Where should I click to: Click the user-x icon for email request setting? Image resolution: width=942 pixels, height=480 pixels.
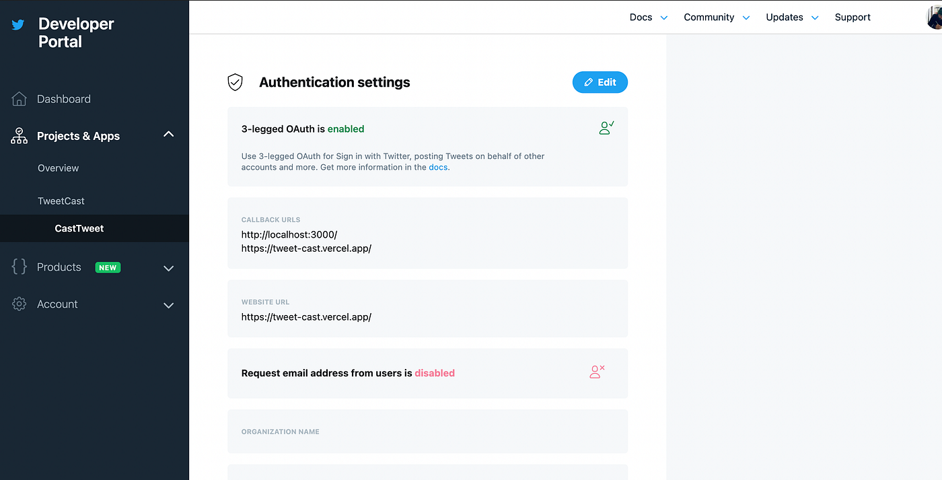tap(596, 371)
